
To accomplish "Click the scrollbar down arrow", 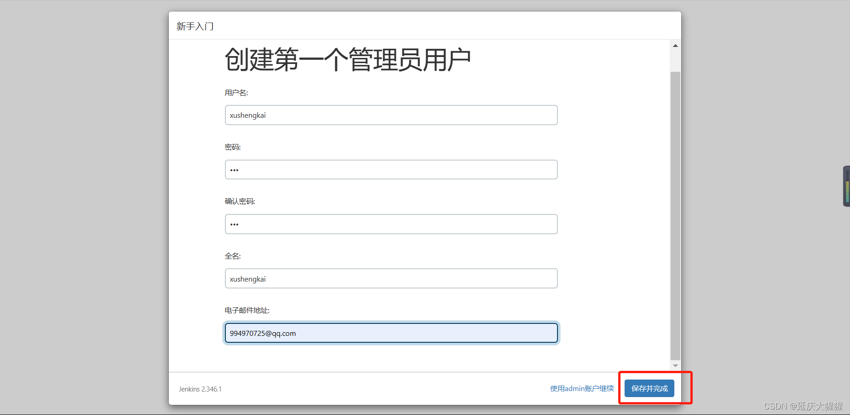I will (675, 365).
